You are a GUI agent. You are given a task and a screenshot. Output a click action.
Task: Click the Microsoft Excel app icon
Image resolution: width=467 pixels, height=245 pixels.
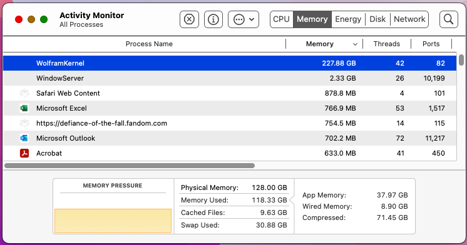point(24,108)
